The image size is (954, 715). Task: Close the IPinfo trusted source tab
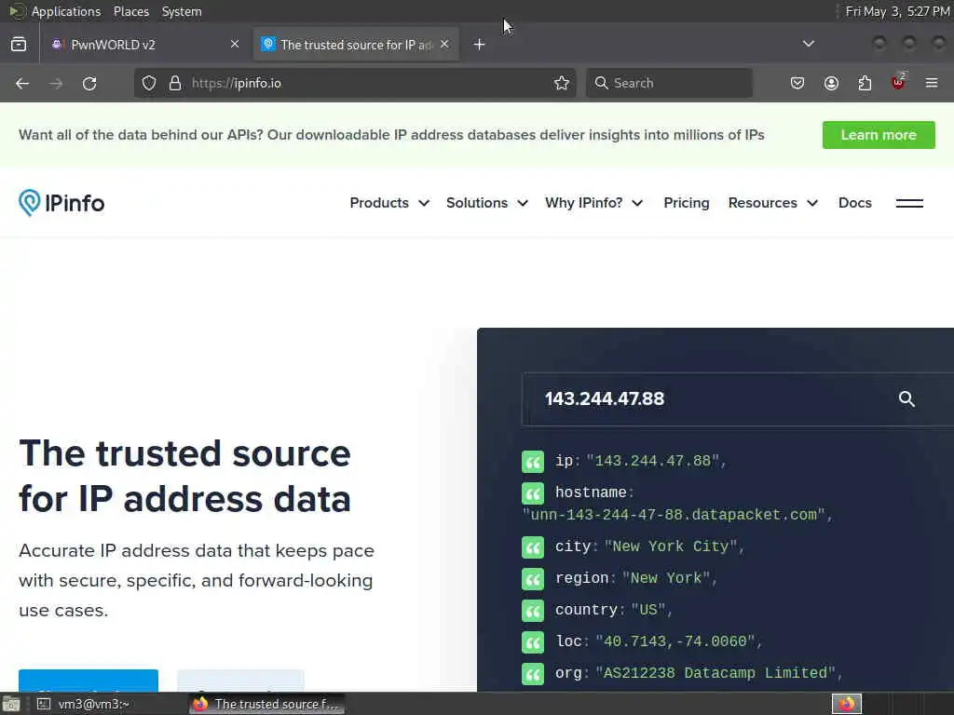click(x=444, y=44)
